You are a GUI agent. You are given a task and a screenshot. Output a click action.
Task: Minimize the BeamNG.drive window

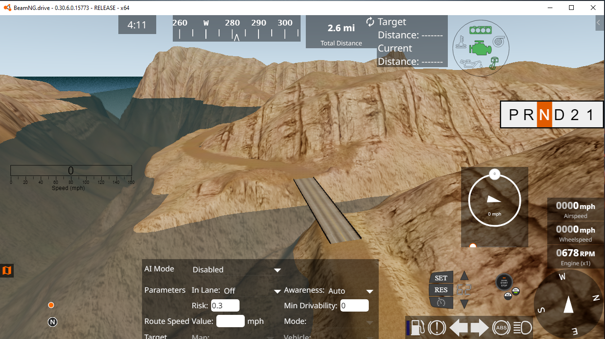click(550, 8)
